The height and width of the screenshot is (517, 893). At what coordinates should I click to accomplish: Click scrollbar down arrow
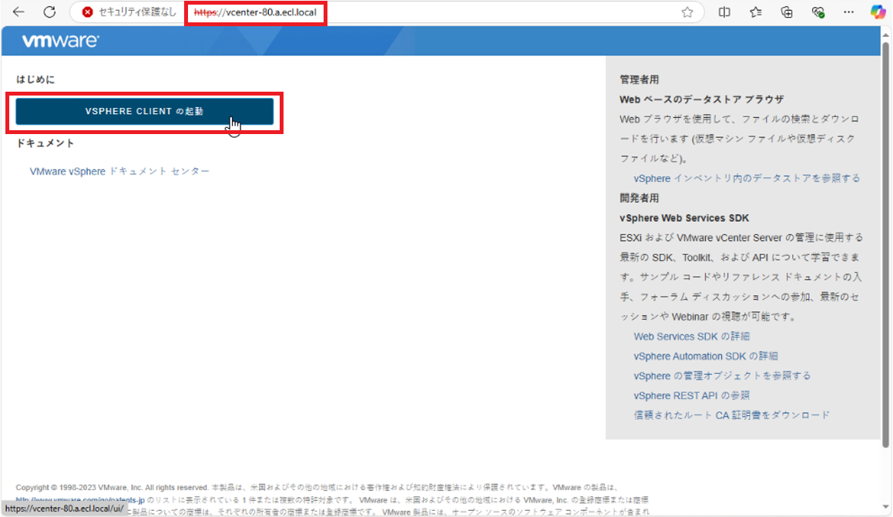tap(885, 507)
